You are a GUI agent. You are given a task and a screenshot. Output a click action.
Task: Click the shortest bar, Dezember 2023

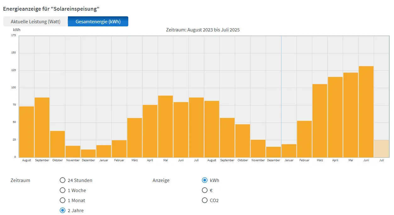pyautogui.click(x=88, y=153)
